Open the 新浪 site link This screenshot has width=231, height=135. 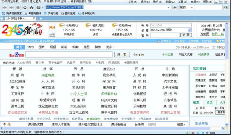(x=17, y=69)
